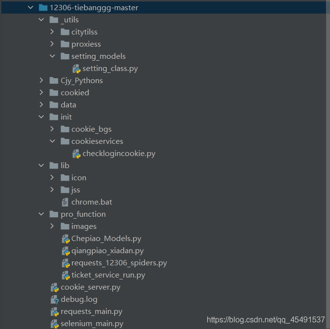Click the selenium_main.py Python file icon
The width and height of the screenshot is (330, 329).
point(55,324)
